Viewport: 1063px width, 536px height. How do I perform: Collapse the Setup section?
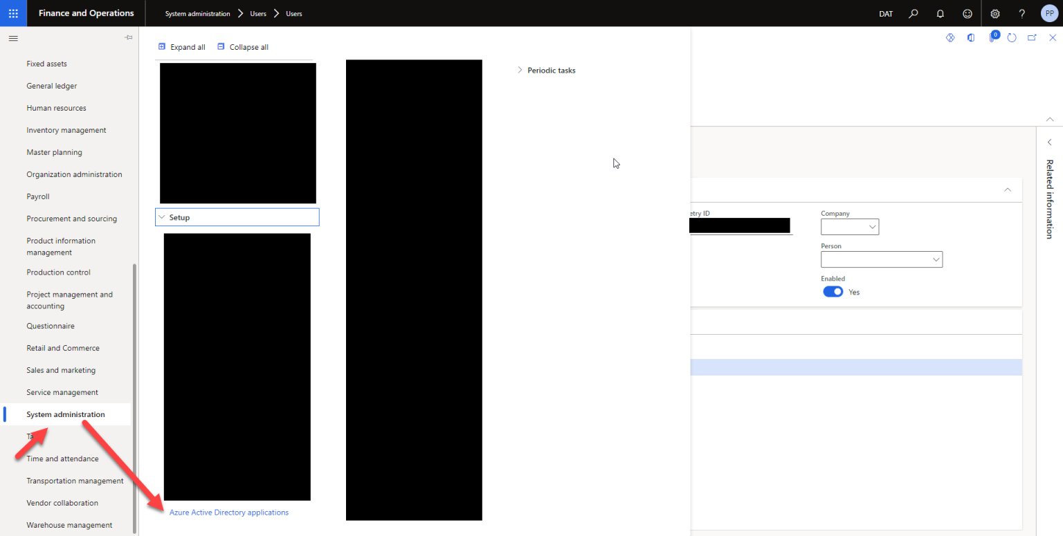(237, 217)
